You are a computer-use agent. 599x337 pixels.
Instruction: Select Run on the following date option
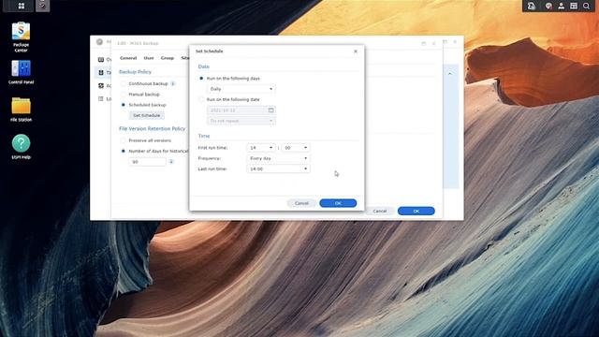click(201, 99)
